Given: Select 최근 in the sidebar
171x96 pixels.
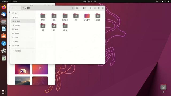Looking at the screenshot, I should point(23,13).
